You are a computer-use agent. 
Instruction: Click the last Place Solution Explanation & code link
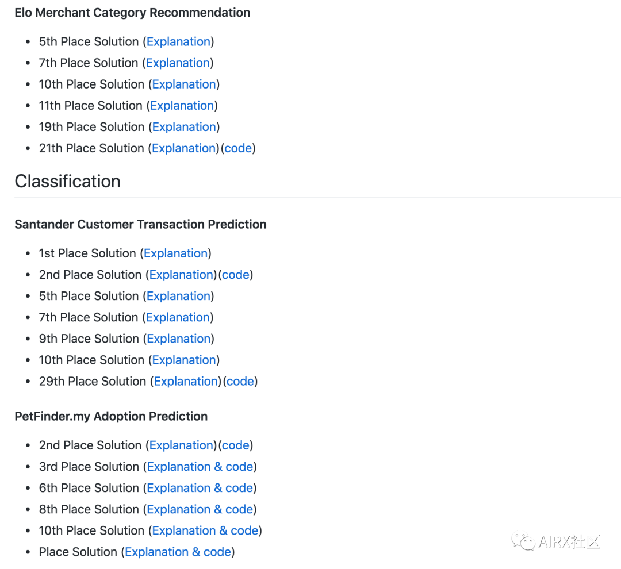pos(178,552)
